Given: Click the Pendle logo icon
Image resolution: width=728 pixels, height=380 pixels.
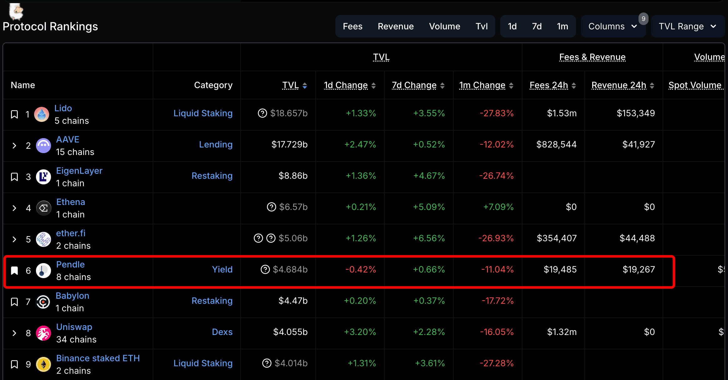Looking at the screenshot, I should (x=43, y=271).
